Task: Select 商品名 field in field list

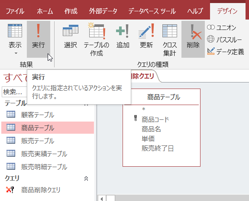Action: coord(151,129)
